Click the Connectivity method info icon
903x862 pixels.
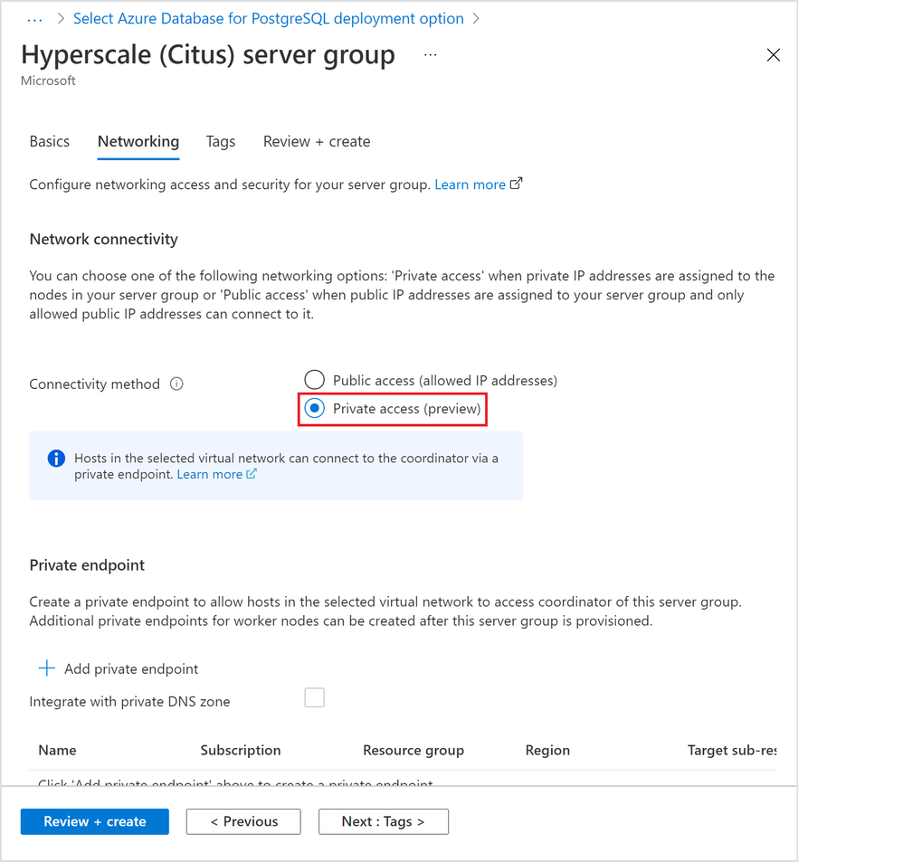coord(176,384)
